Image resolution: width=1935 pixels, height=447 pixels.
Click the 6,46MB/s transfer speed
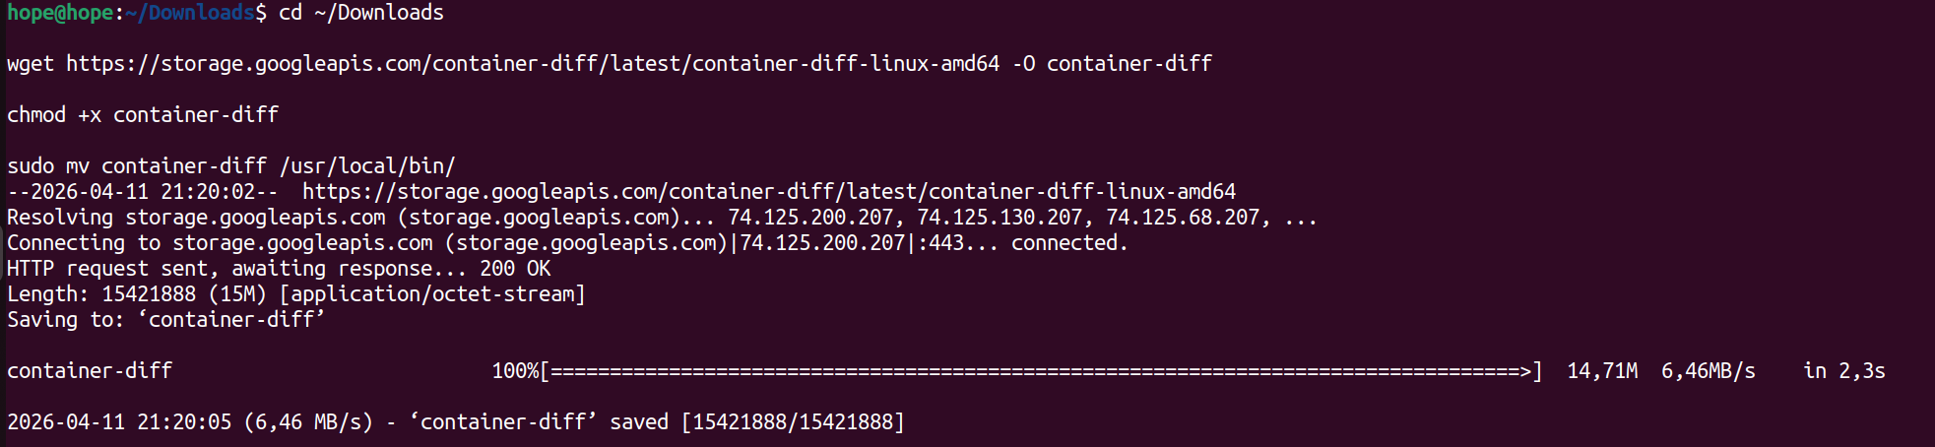pyautogui.click(x=1709, y=371)
